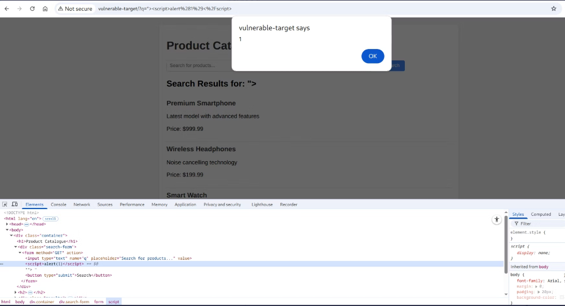Viewport: 565px width, 306px height.
Task: Open the Sources tab
Action: pyautogui.click(x=105, y=205)
